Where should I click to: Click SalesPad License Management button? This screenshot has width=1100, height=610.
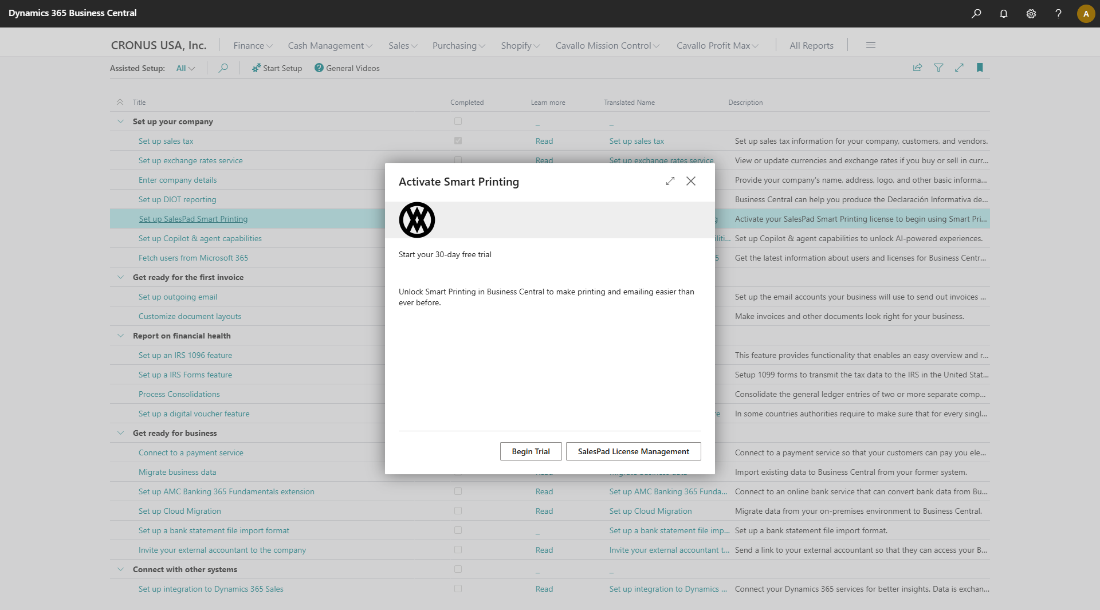tap(633, 451)
